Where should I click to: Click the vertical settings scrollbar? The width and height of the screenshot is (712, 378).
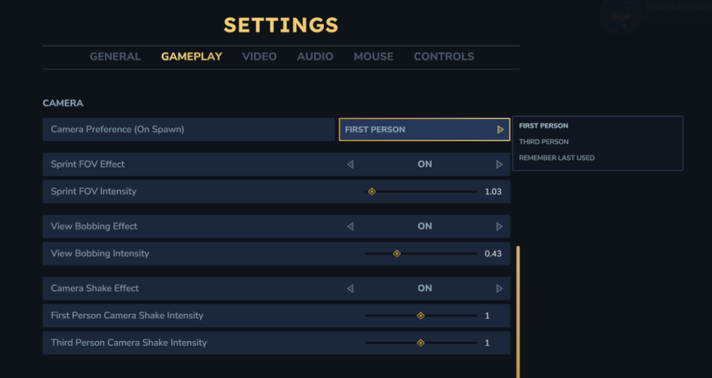517,306
